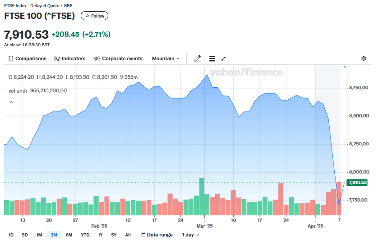Expand chart to full screen
This screenshot has height=245, width=378.
pos(223,58)
